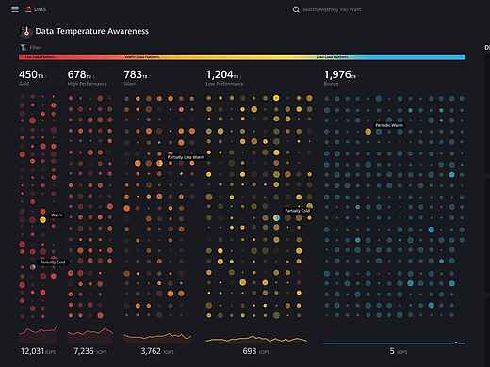This screenshot has width=490, height=367.
Task: Click the Bronze IOPS sparkline chart
Action: 394,343
